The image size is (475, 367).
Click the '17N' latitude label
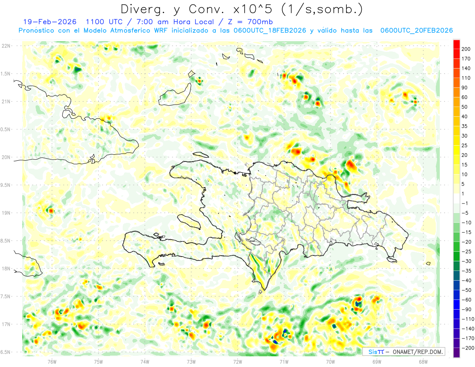click(6, 324)
